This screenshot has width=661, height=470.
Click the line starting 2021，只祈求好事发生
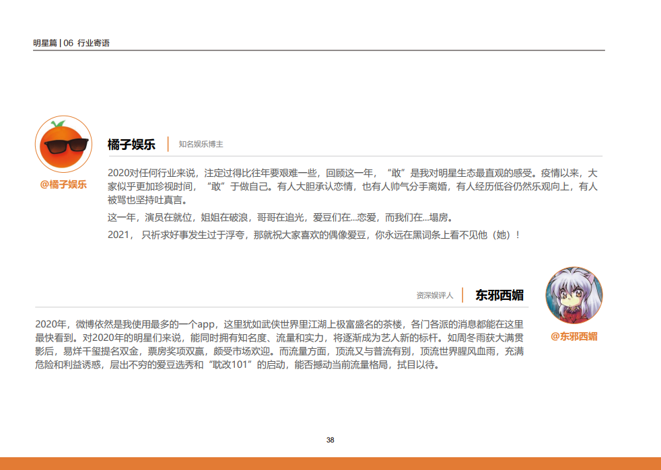click(x=314, y=235)
